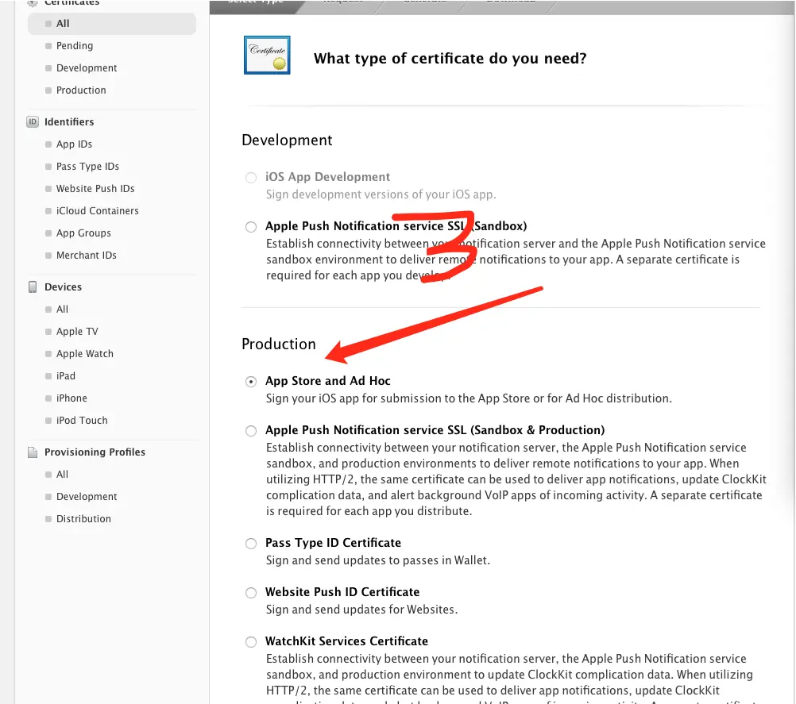View iPhone devices list
Image resolution: width=796 pixels, height=704 pixels.
[71, 398]
